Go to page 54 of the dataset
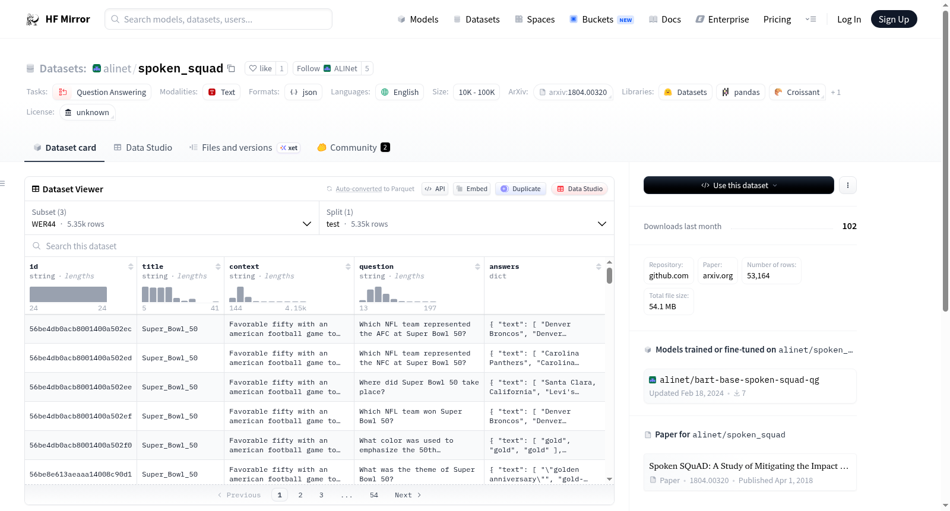Screen dimensions: 950x511 point(374,495)
